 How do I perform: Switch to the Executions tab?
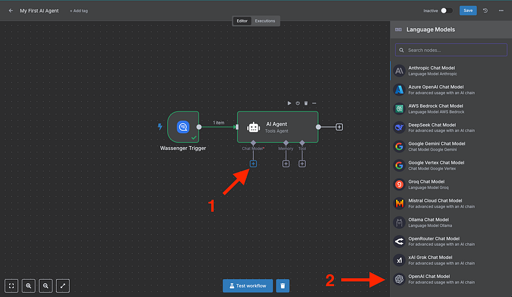point(265,21)
